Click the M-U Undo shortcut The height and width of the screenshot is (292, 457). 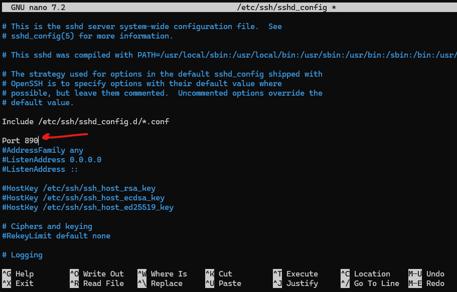point(426,274)
